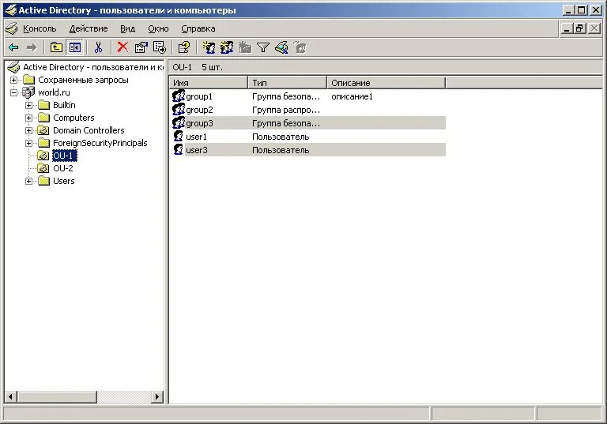This screenshot has height=424, width=607.
Task: Create new group with two-person toolbar icon
Action: (227, 47)
